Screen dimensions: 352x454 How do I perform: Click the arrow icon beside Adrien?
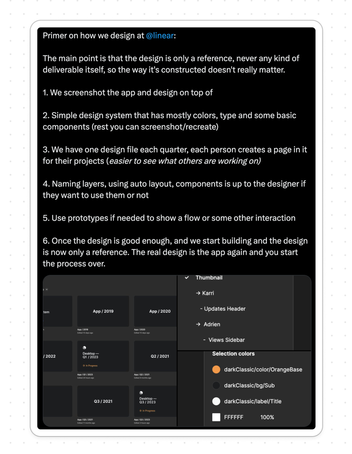click(x=198, y=324)
